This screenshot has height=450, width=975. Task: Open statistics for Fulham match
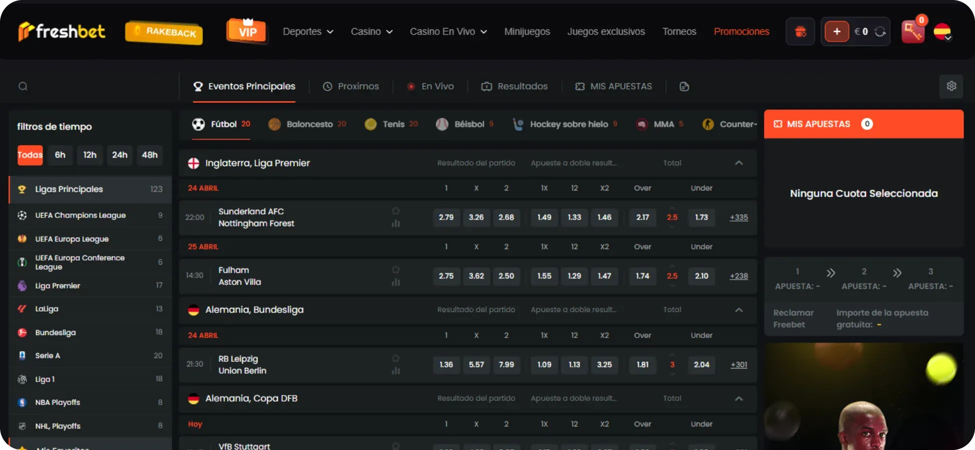(395, 282)
